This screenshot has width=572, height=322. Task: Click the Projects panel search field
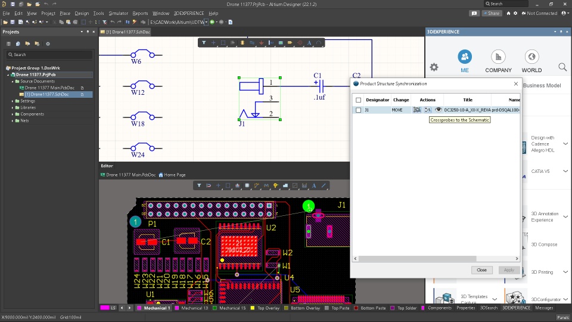49,55
